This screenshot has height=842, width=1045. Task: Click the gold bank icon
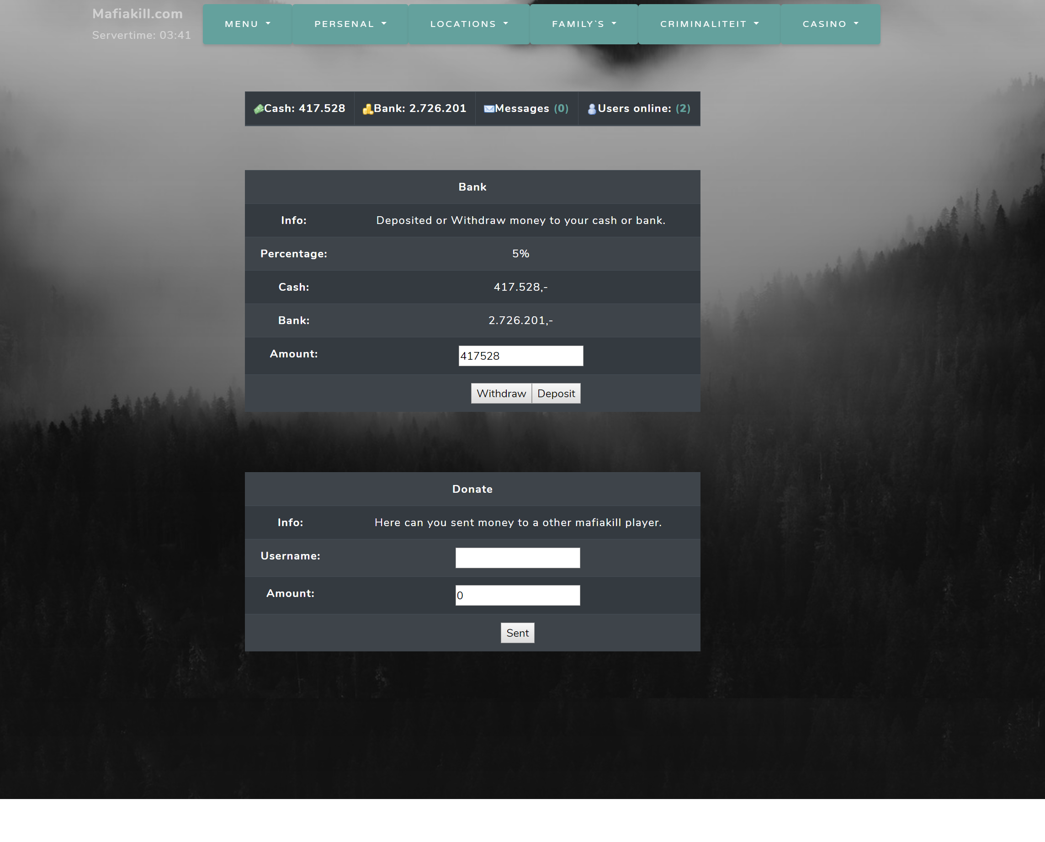(x=367, y=109)
